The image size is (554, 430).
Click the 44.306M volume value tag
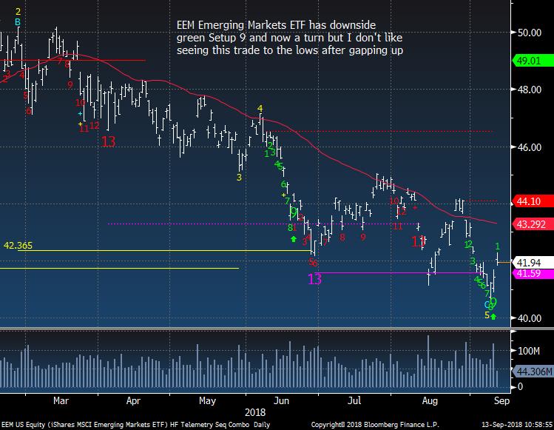533,372
